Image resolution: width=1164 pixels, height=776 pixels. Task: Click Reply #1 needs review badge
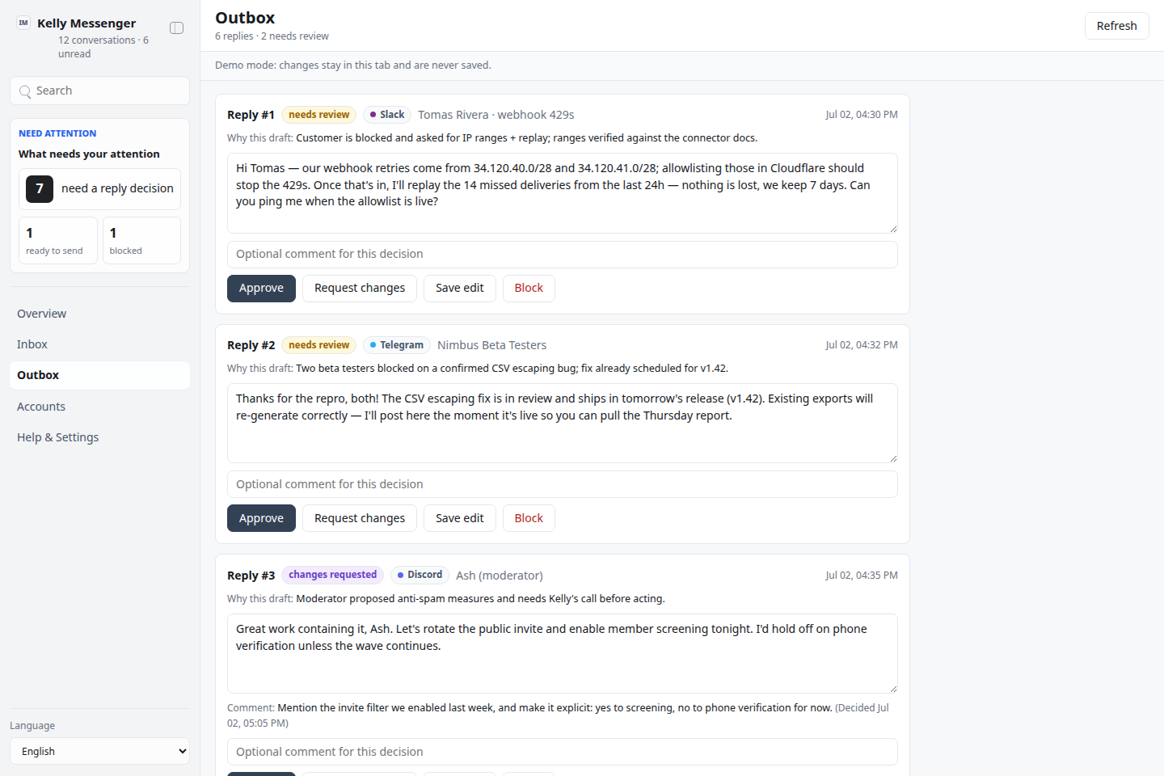click(x=319, y=115)
